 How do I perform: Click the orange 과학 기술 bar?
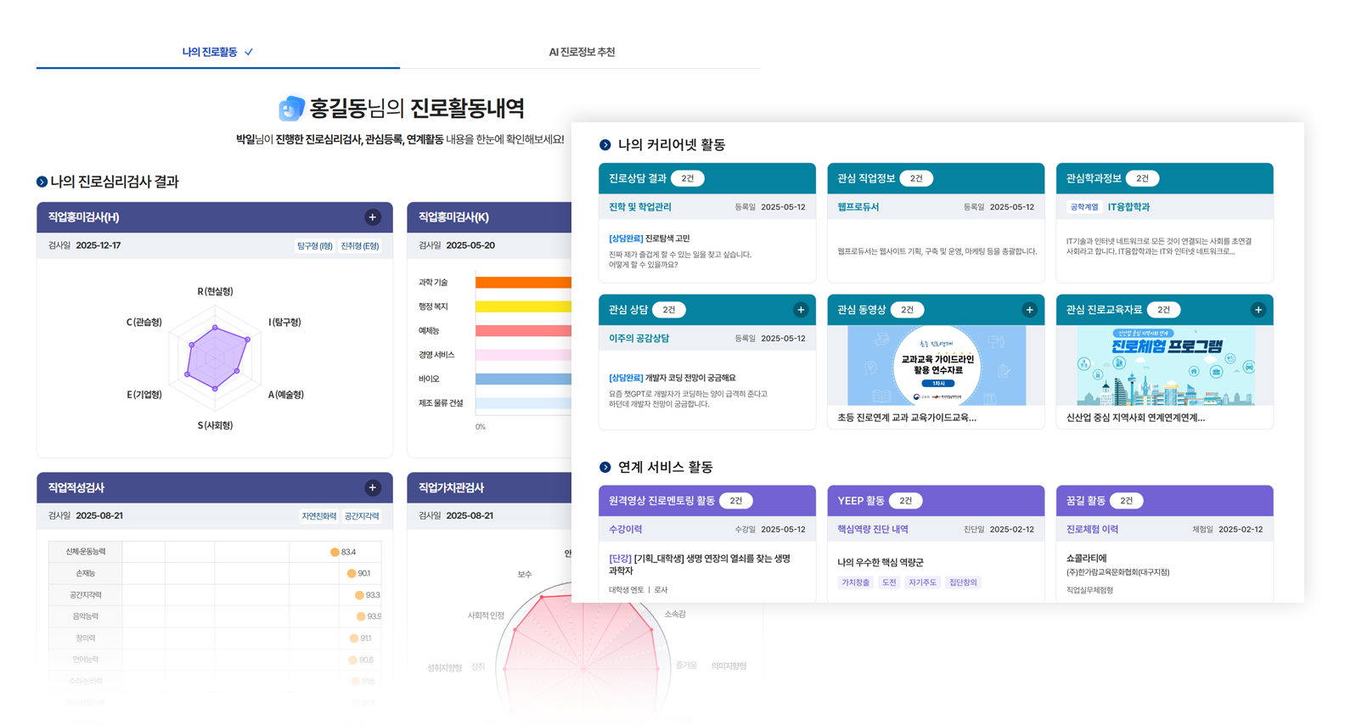523,283
